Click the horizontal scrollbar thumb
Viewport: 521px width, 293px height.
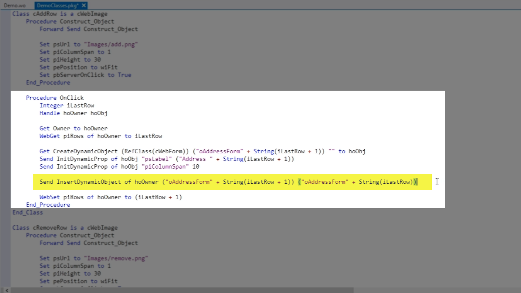tap(182, 290)
